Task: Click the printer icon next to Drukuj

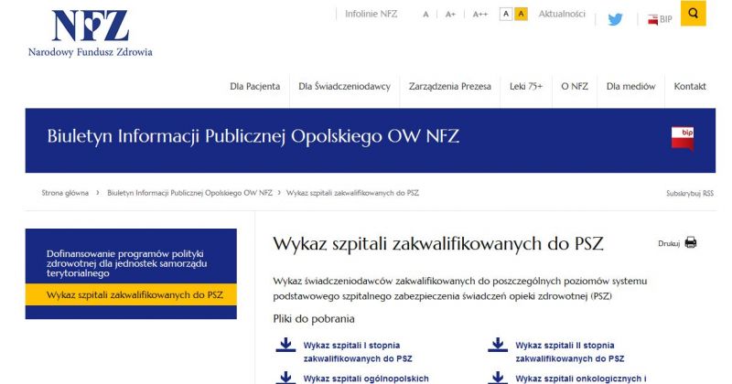Action: pyautogui.click(x=691, y=242)
